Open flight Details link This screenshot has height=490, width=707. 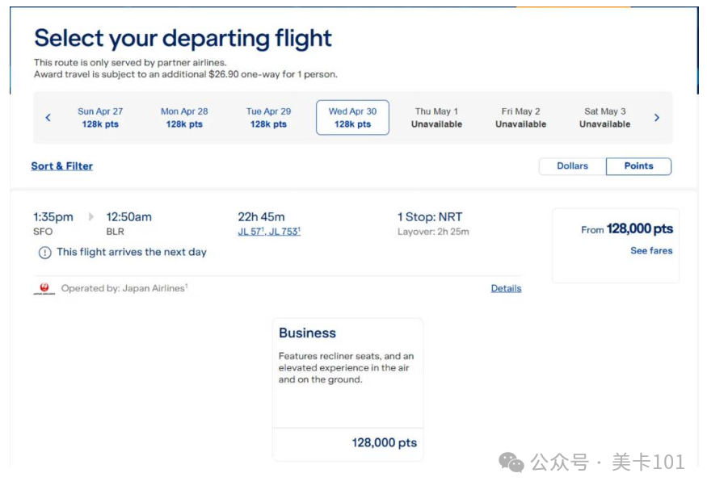[x=506, y=288]
